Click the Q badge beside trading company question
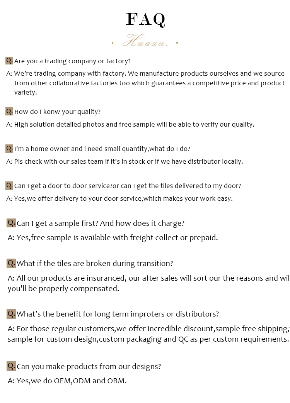The width and height of the screenshot is (290, 403). click(x=9, y=61)
